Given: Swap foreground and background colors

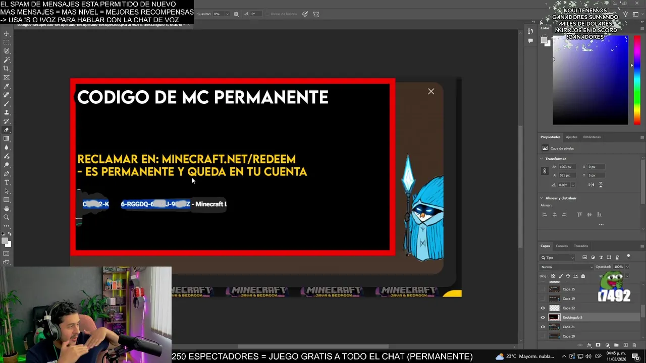Looking at the screenshot, I should click(x=10, y=234).
